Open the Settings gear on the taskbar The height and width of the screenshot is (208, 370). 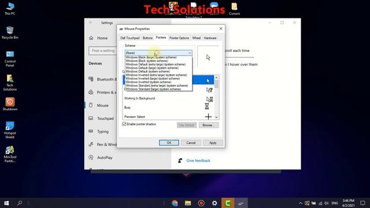click(x=214, y=203)
